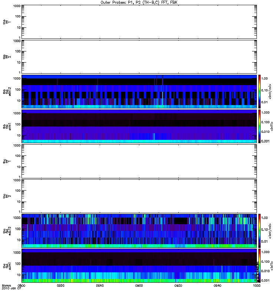Click the '100' y-axis tick of thc fbk edc12 panel
The width and height of the screenshot is (278, 296).
(18, 229)
